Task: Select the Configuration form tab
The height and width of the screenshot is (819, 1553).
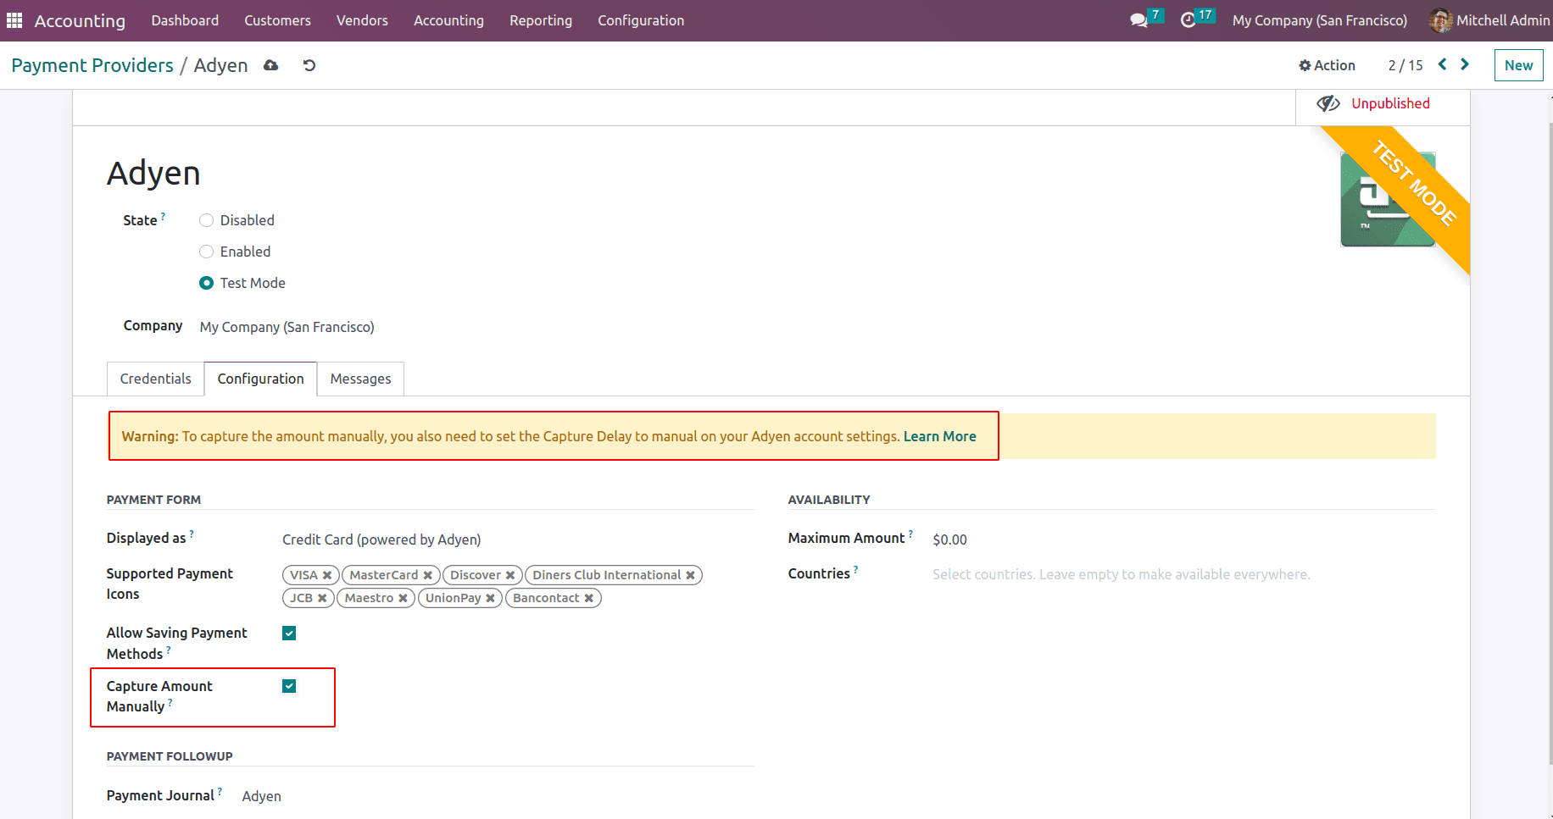Action: 260,379
